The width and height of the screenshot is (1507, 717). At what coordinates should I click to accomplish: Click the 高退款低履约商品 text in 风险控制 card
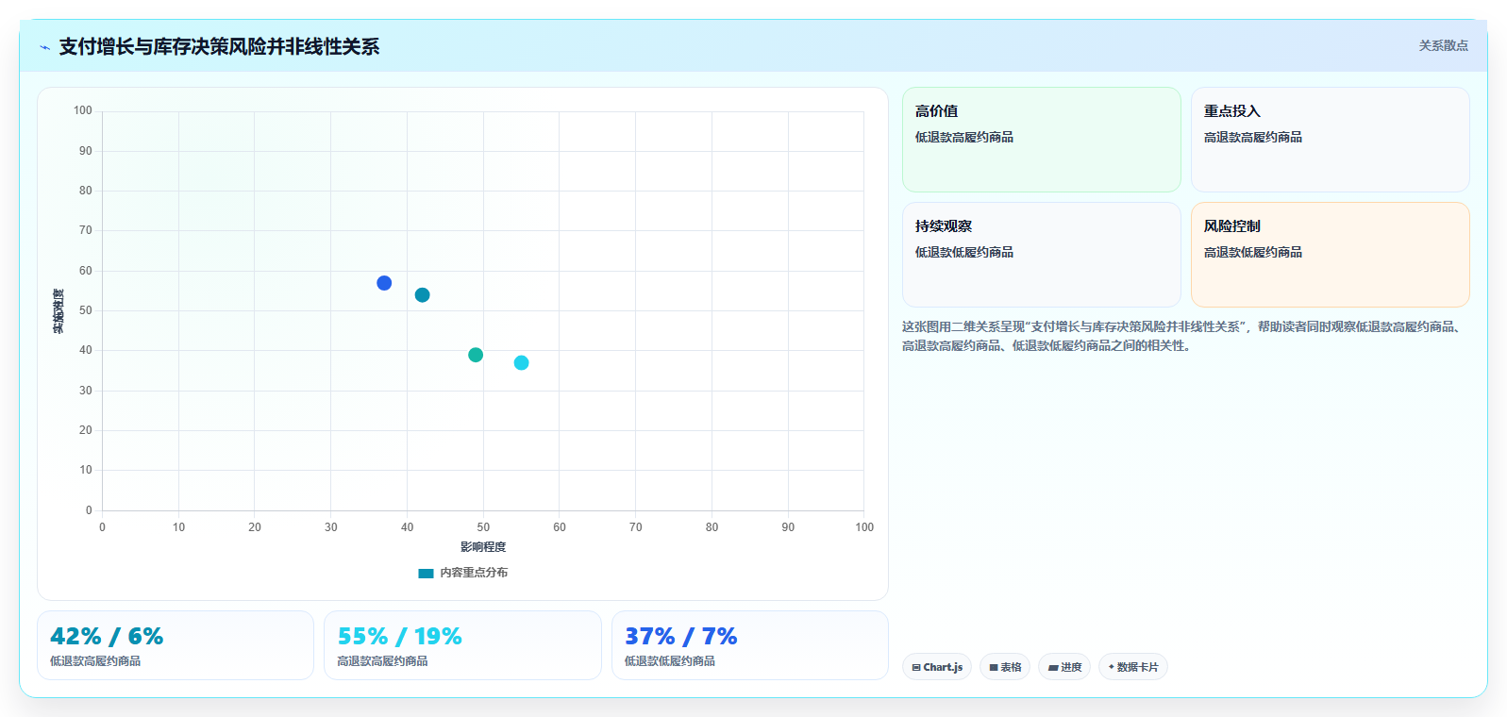click(x=1253, y=252)
